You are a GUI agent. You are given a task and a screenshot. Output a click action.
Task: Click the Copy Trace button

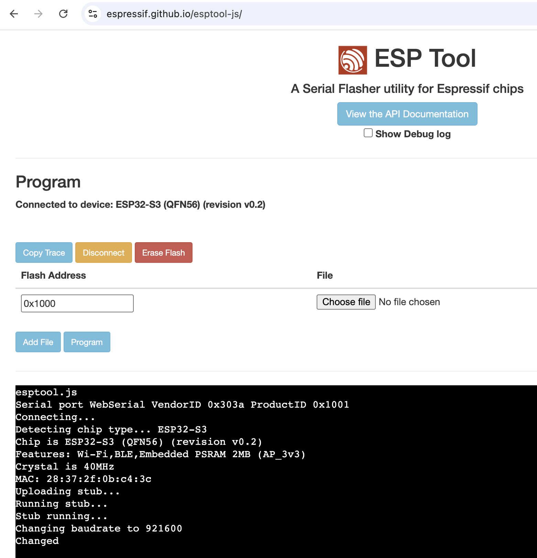pyautogui.click(x=44, y=253)
